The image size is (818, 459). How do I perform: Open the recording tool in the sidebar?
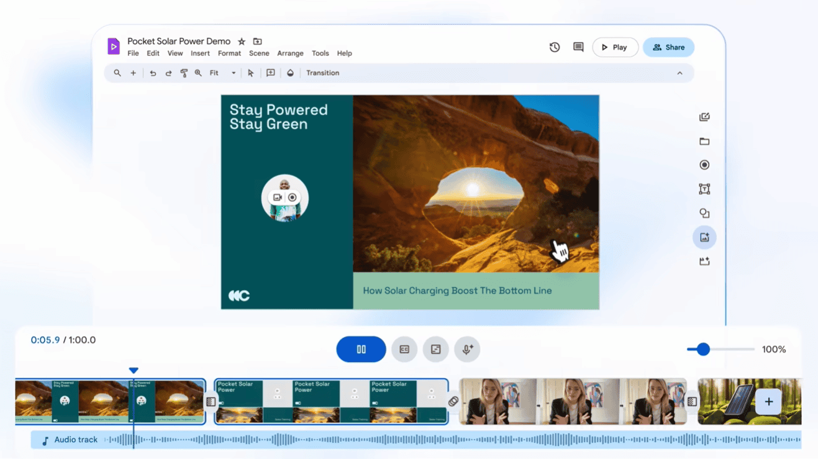coord(704,165)
